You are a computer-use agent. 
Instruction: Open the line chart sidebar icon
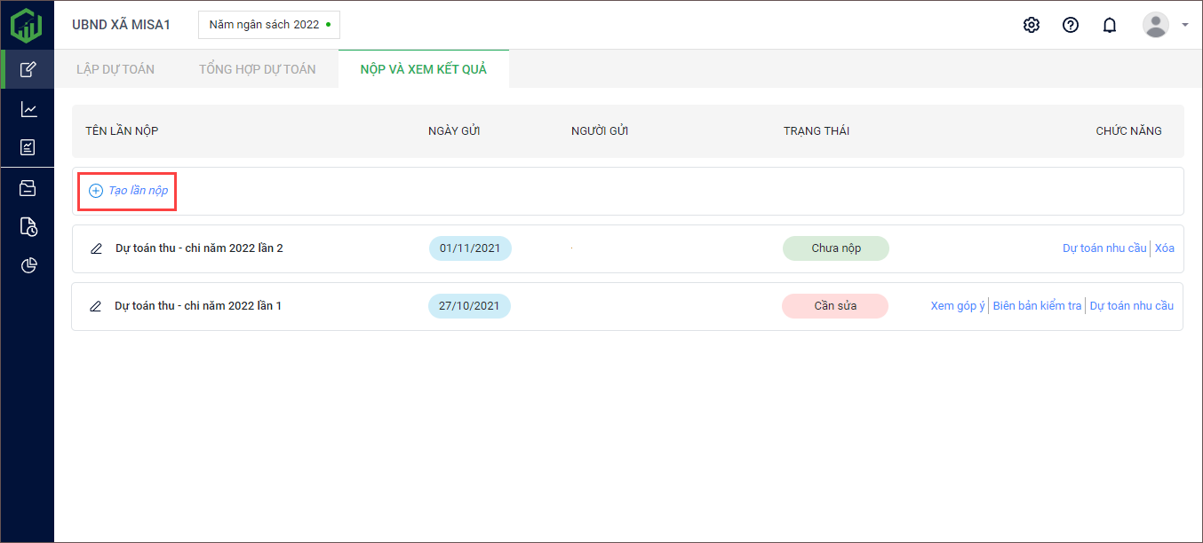28,109
